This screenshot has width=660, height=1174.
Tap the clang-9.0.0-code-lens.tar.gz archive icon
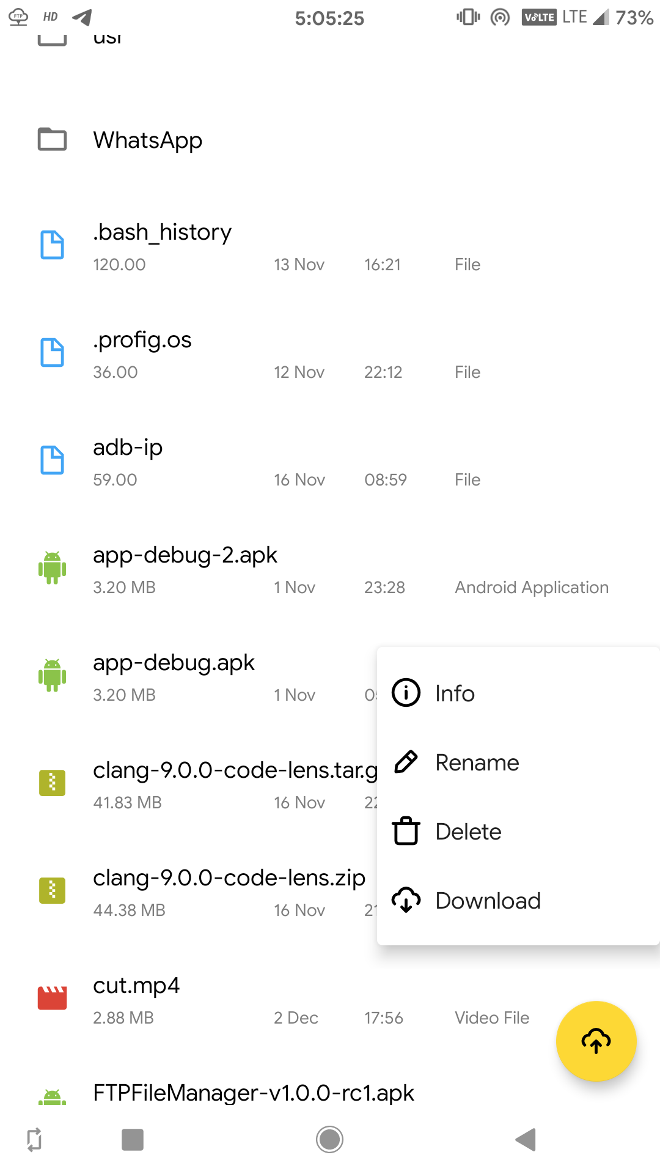(x=53, y=783)
